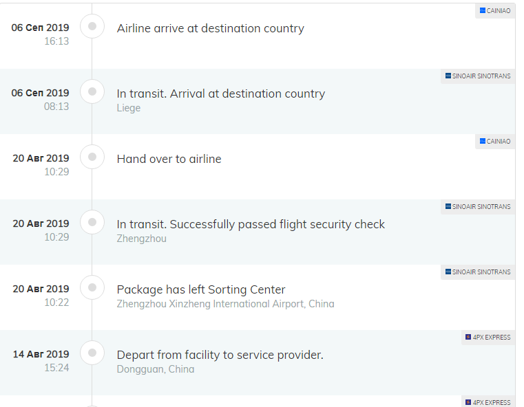The image size is (524, 407).
Task: Click the Liege location label
Action: (129, 108)
